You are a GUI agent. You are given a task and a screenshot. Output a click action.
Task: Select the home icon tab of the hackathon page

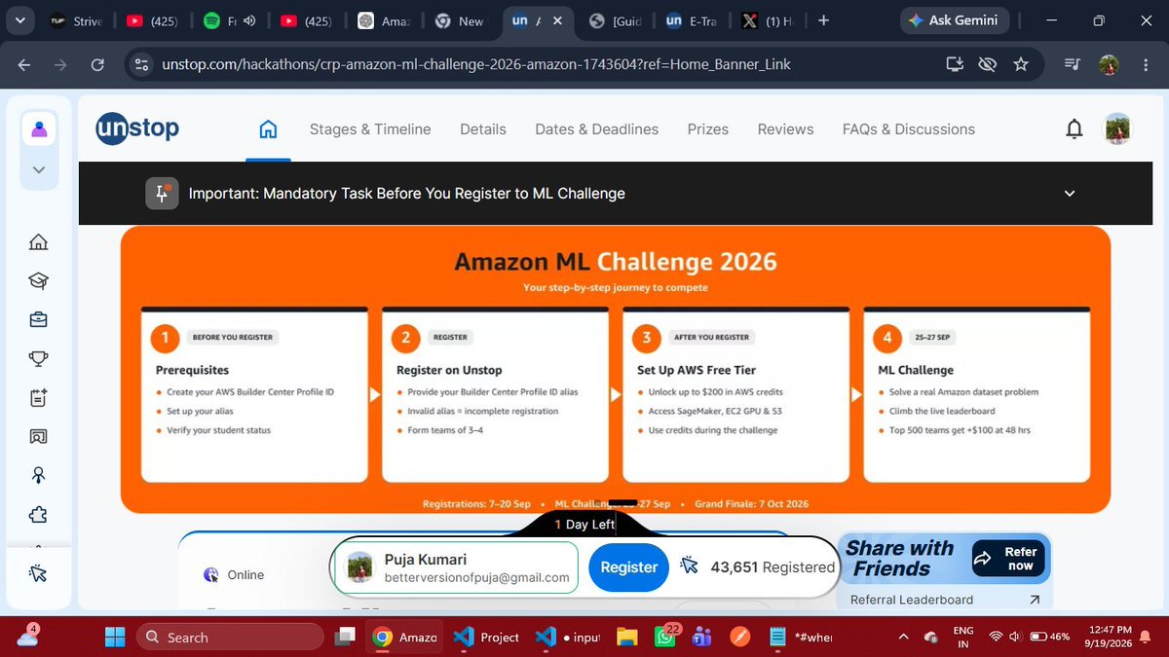268,129
